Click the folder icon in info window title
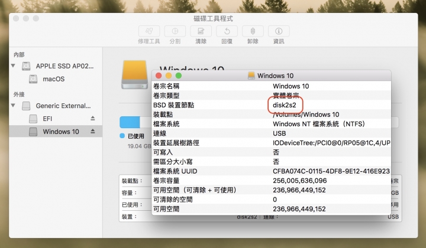The image size is (426, 248). [x=251, y=76]
